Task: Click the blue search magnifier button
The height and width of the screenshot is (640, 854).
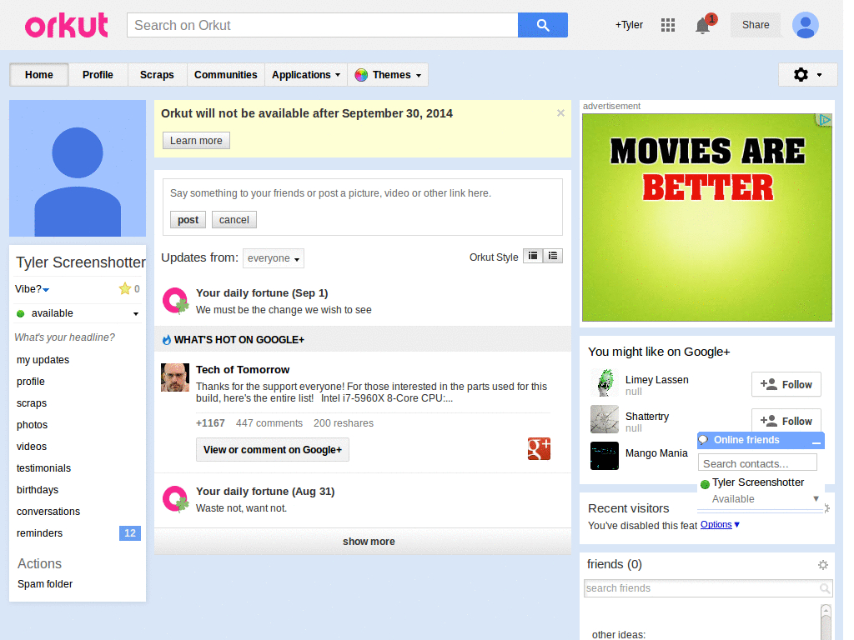Action: (x=542, y=25)
